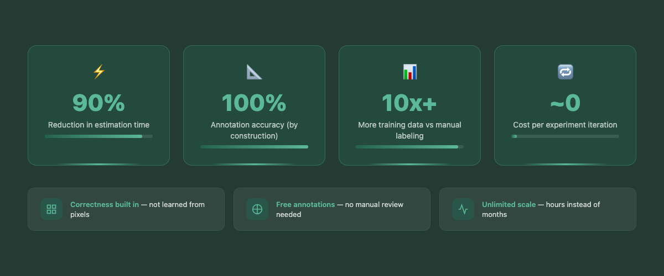This screenshot has height=276, width=664.
Task: Click the lightning bolt icon above 90%
Action: click(98, 72)
